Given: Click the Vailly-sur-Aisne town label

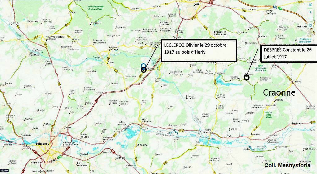Looking at the screenshot, I should [147, 120].
